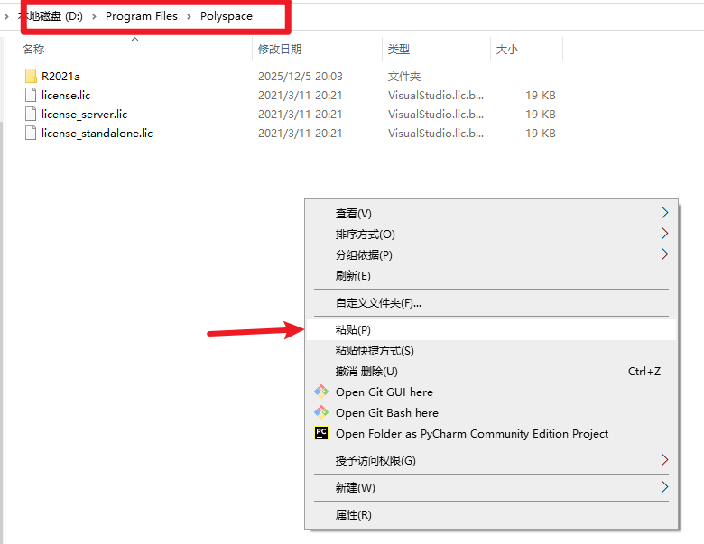
Task: Sort by the 修改日期 column header
Action: tap(280, 49)
